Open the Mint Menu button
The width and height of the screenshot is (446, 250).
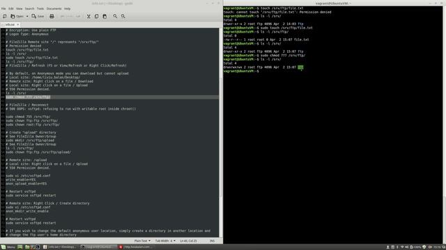click(x=8, y=247)
